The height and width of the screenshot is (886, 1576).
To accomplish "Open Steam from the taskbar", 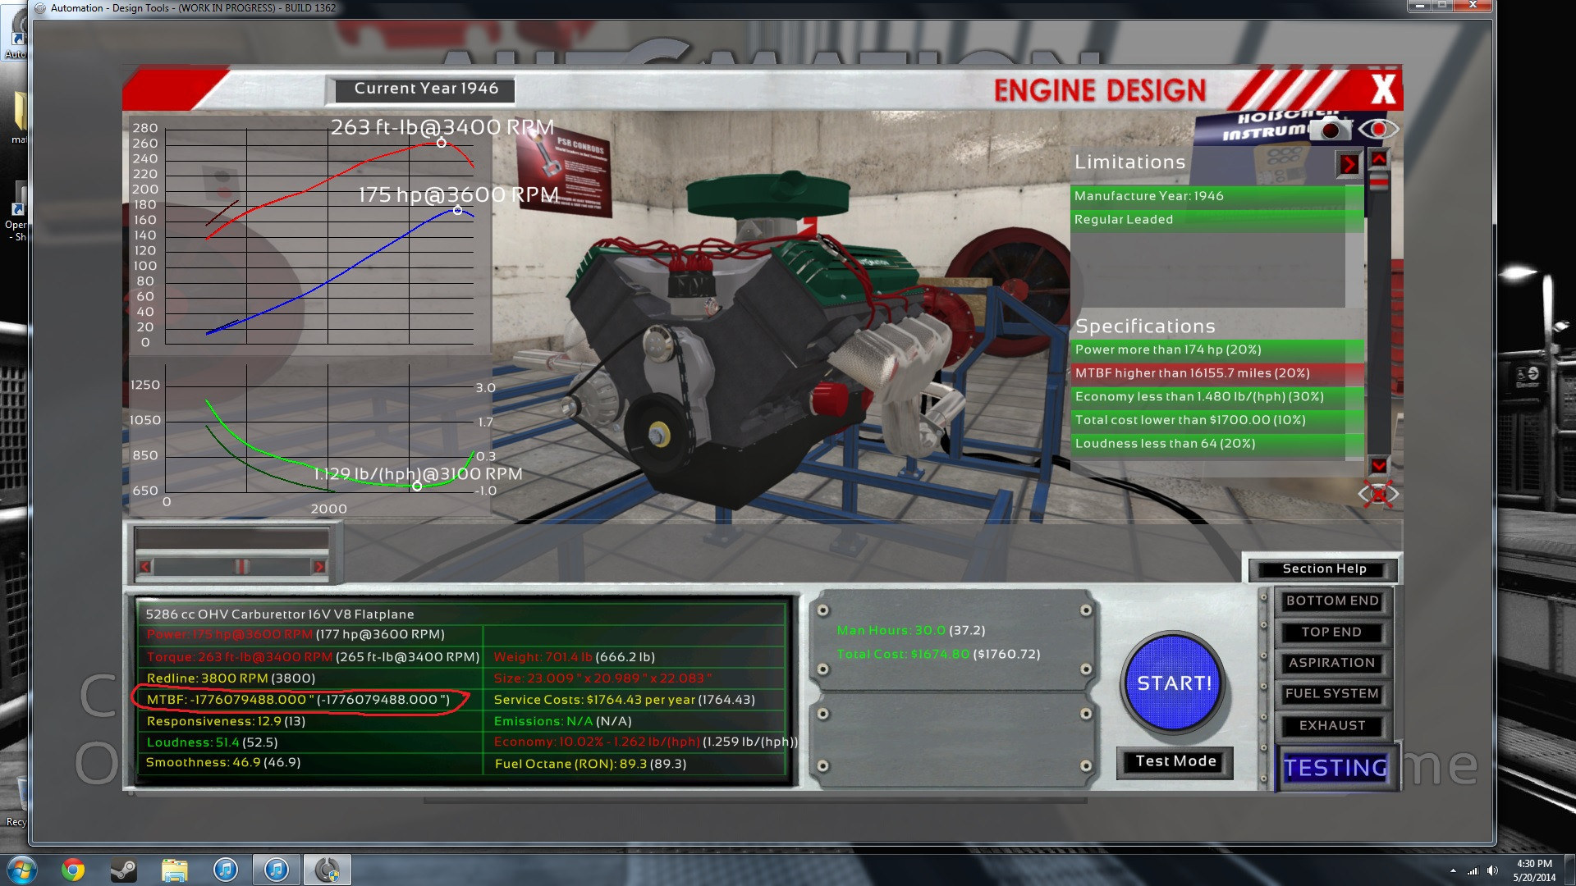I will point(124,870).
